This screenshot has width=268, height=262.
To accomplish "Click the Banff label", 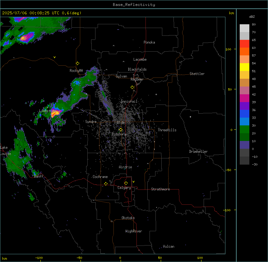I will [39, 176].
